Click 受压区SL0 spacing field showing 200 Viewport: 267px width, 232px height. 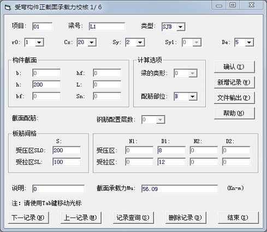(67, 150)
